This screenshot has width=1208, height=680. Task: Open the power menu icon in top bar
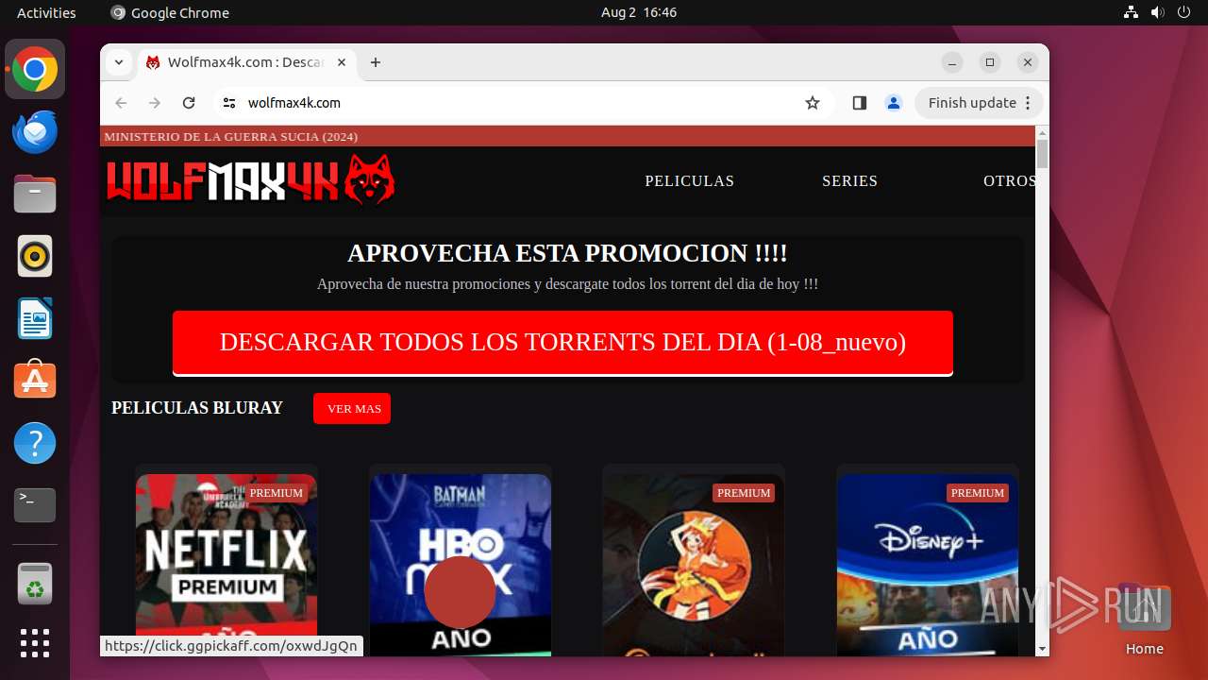click(x=1184, y=12)
